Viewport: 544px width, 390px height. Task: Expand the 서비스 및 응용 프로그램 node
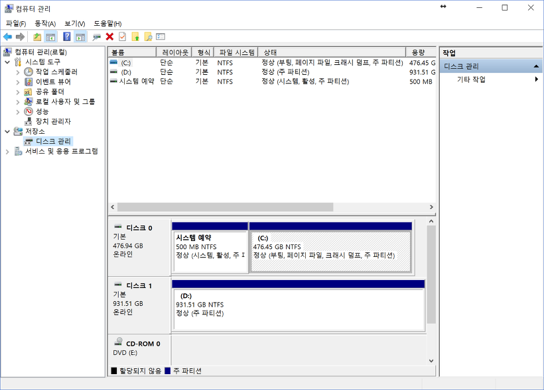7,150
